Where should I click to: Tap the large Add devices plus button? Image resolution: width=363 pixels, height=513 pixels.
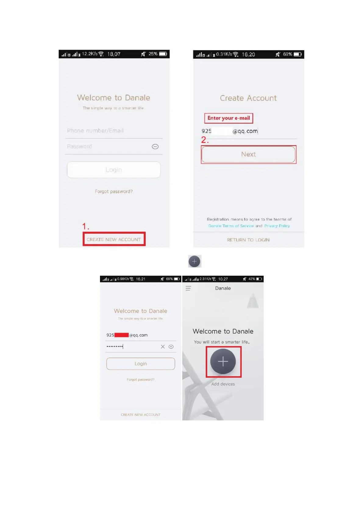click(x=223, y=361)
